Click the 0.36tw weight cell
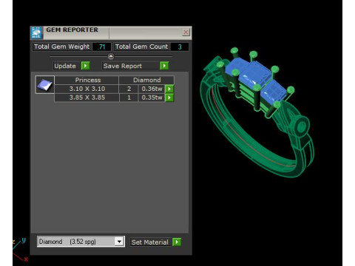This screenshot has height=266, width=355. 152,89
